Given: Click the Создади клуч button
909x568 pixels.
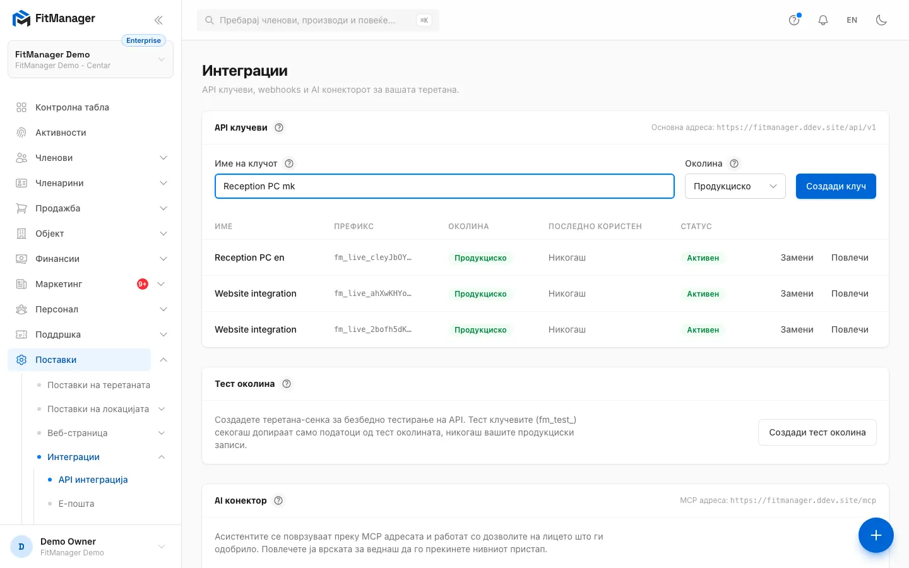Looking at the screenshot, I should 836,186.
